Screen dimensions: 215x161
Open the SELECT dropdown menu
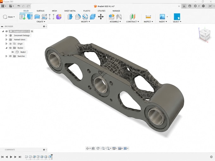pyautogui.click(x=177, y=22)
